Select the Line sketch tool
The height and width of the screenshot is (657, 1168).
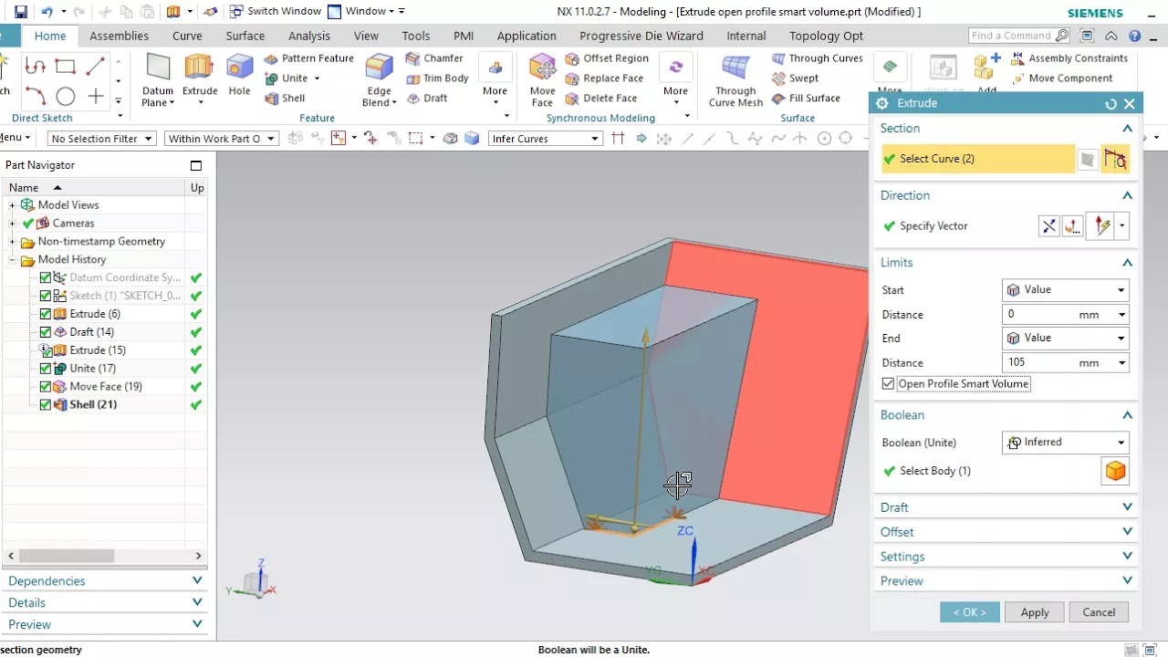pos(96,67)
